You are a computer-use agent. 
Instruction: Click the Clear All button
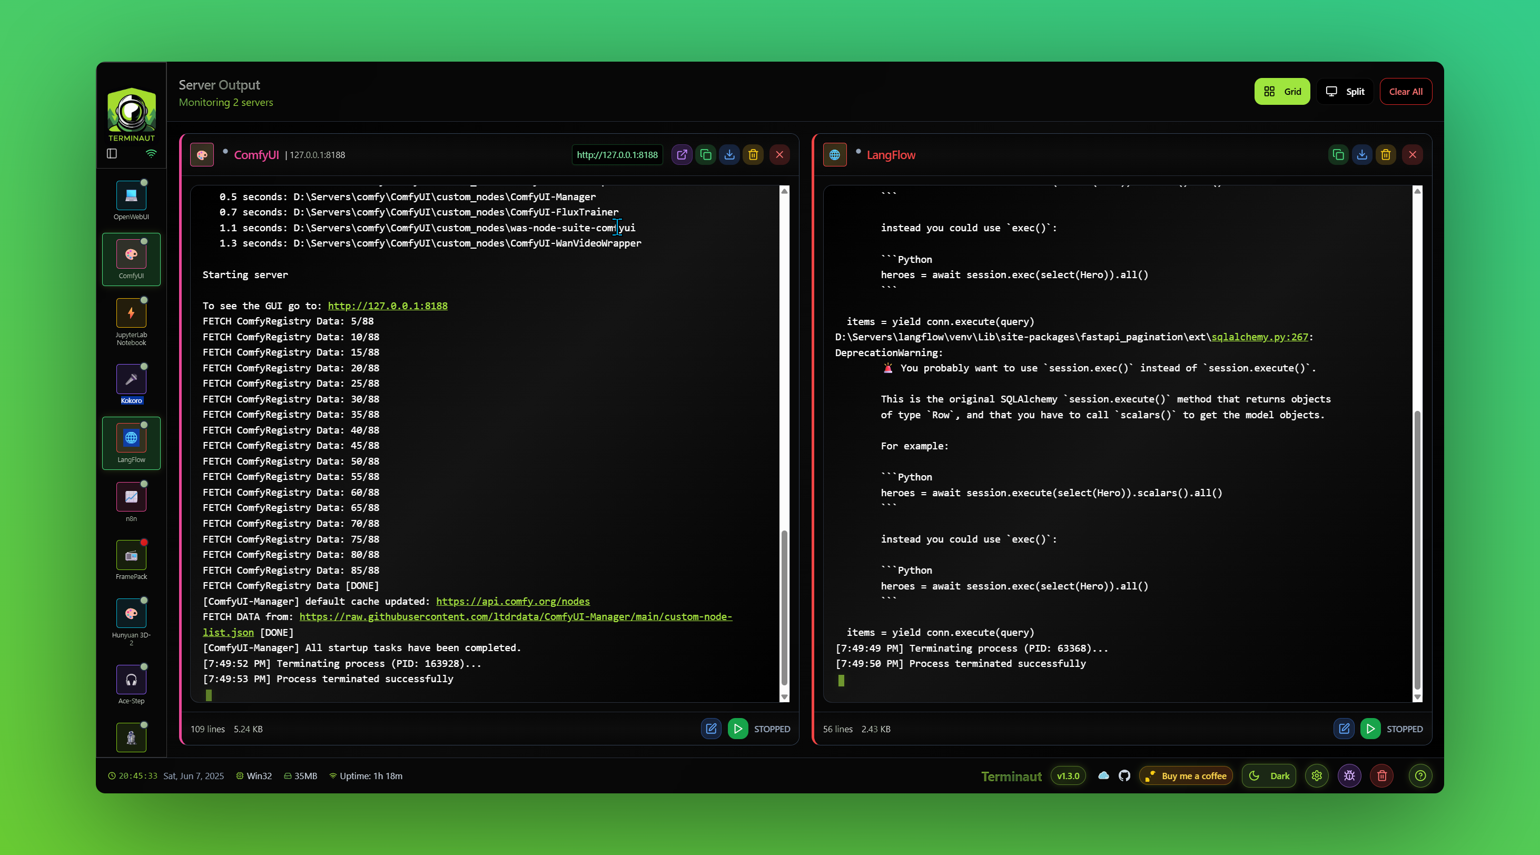tap(1406, 92)
